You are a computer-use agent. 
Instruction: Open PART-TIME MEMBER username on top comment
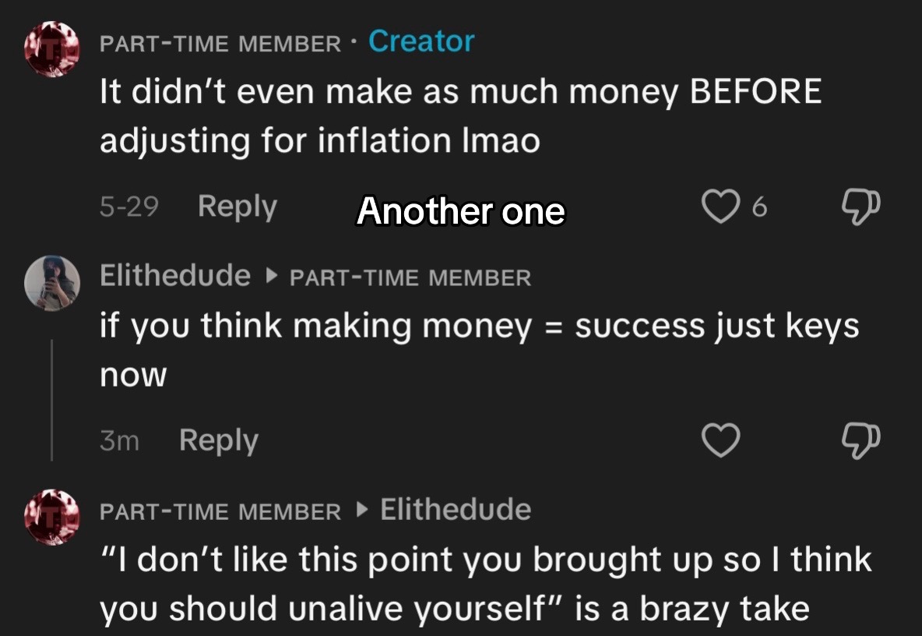(220, 44)
